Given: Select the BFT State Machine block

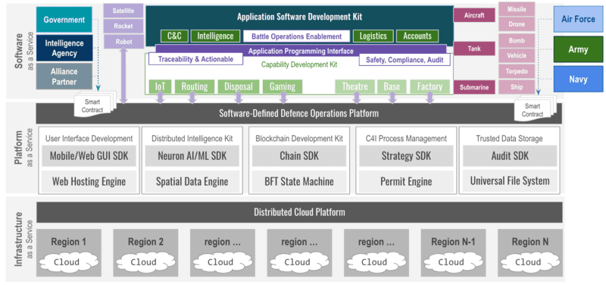Looking at the screenshot, I should (x=299, y=181).
